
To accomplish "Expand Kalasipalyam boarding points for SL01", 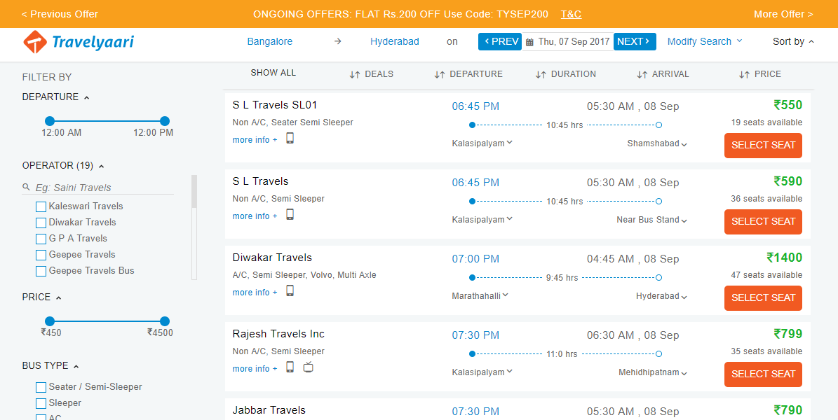I will click(482, 143).
